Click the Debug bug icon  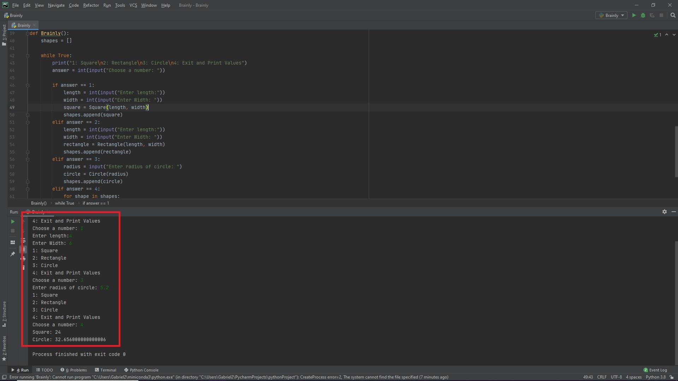tap(643, 15)
